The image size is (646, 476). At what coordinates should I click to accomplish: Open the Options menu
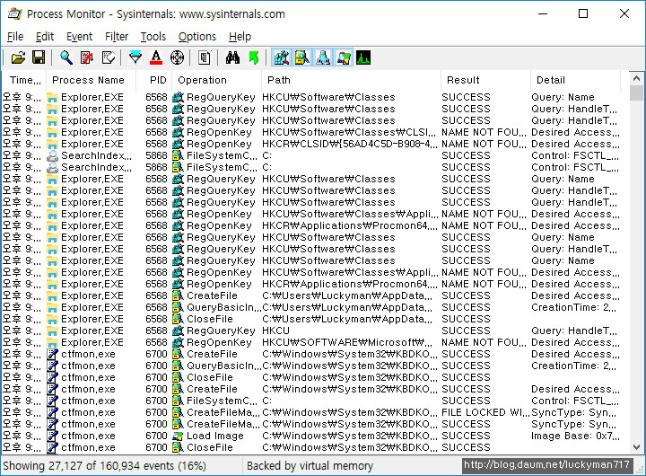[197, 37]
